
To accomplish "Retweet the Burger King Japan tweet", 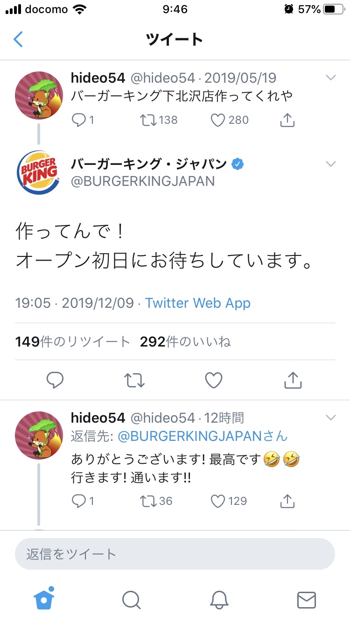I will pos(134,380).
